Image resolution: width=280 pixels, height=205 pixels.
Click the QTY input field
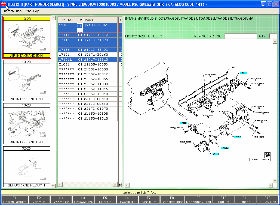[273, 36]
